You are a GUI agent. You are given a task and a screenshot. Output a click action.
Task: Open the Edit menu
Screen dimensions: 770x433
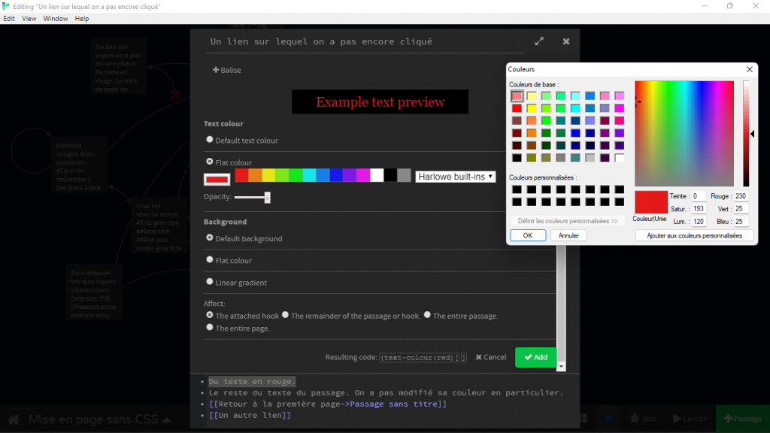coord(9,19)
